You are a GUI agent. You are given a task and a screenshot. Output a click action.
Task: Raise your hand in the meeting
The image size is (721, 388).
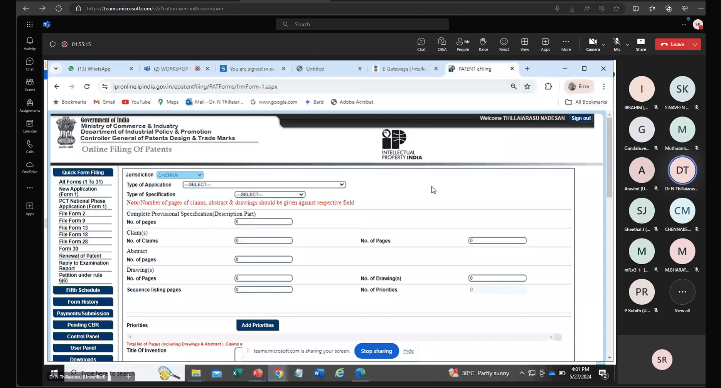(x=483, y=44)
